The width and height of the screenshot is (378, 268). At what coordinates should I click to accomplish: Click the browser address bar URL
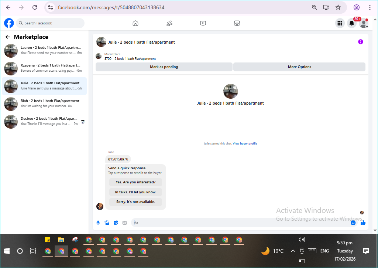pos(111,7)
